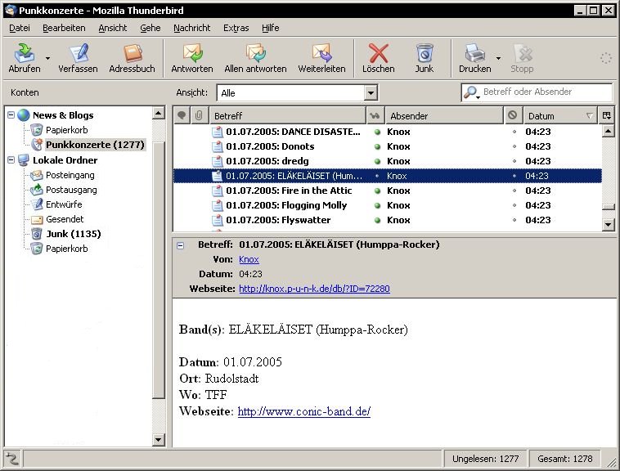
Task: Open the Datei menu
Action: coord(20,28)
